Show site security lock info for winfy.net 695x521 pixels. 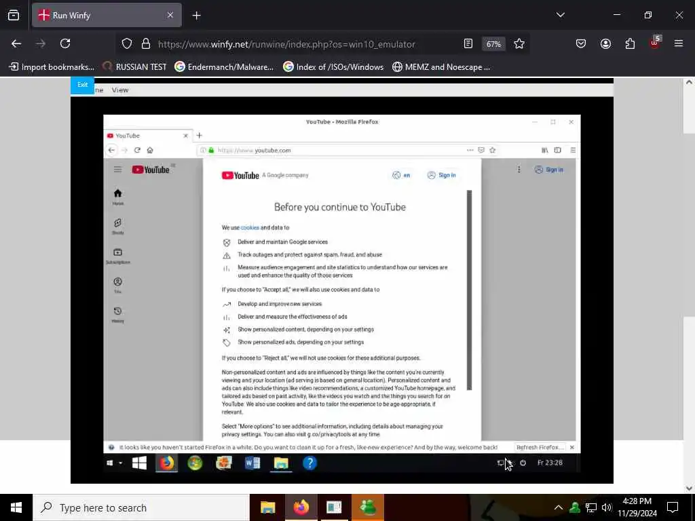[x=146, y=44]
